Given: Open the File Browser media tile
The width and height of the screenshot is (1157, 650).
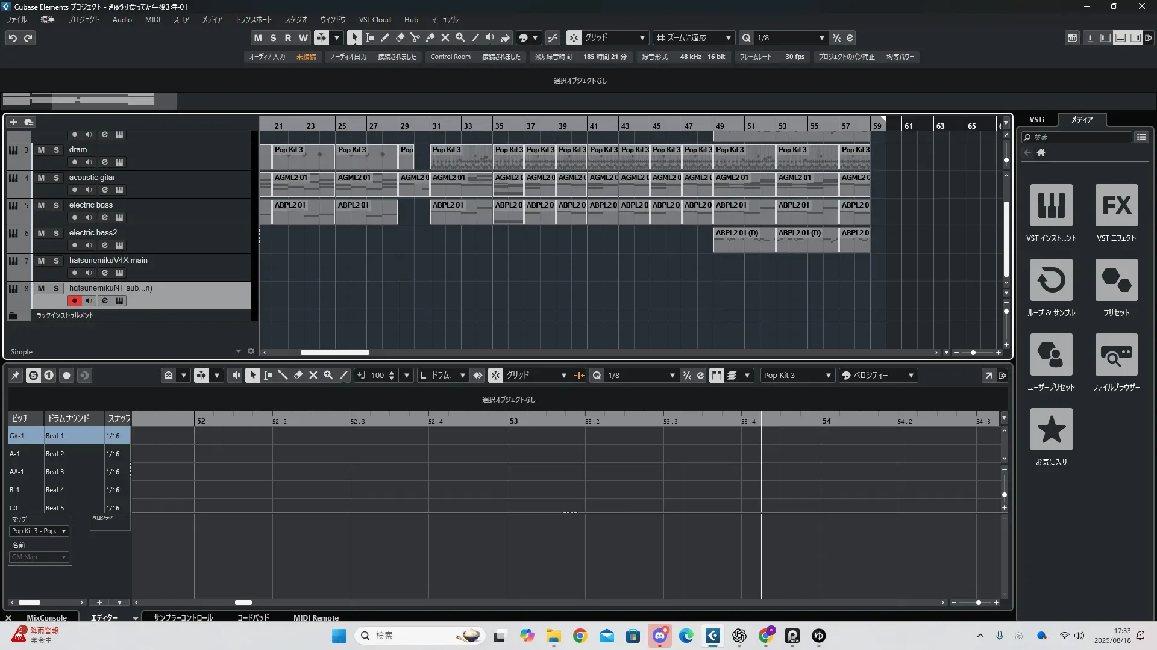Looking at the screenshot, I should point(1116,354).
